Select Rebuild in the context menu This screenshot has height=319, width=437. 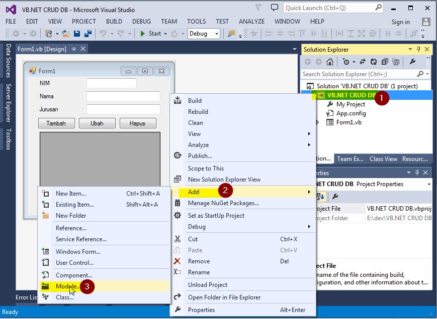pos(242,112)
